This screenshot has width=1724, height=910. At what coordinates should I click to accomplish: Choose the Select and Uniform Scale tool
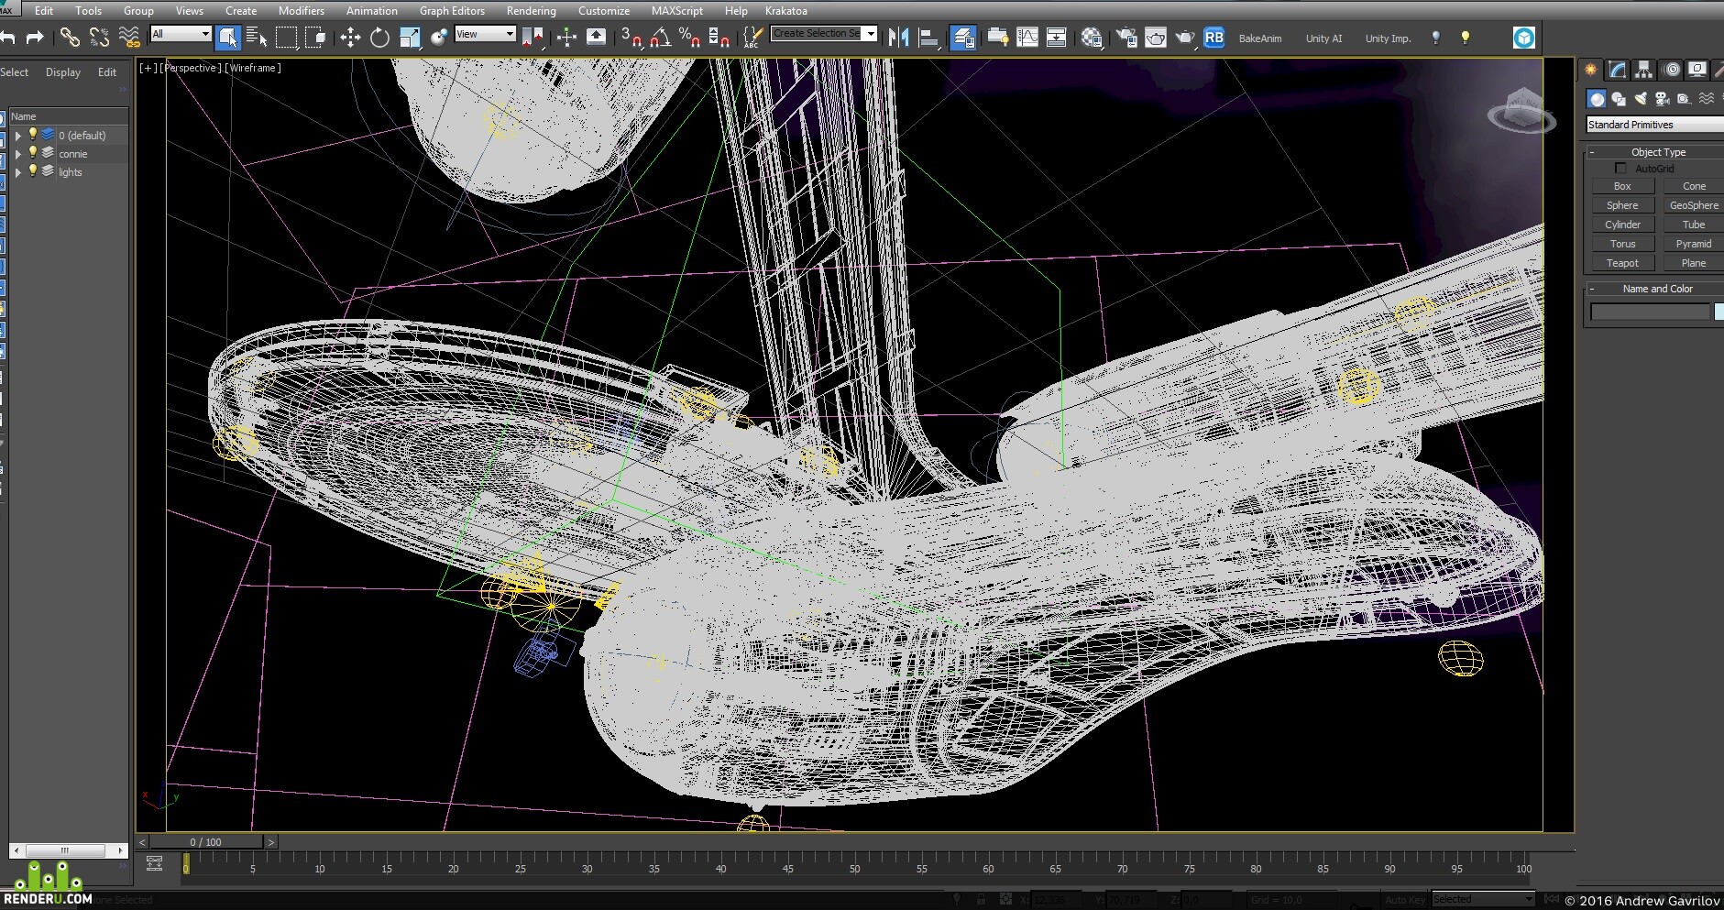[410, 38]
